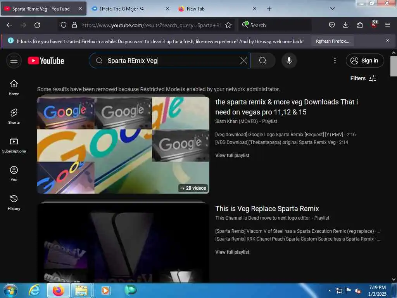The height and width of the screenshot is (298, 397).
Task: Open muted volume icon in tray
Action: [x=358, y=291]
